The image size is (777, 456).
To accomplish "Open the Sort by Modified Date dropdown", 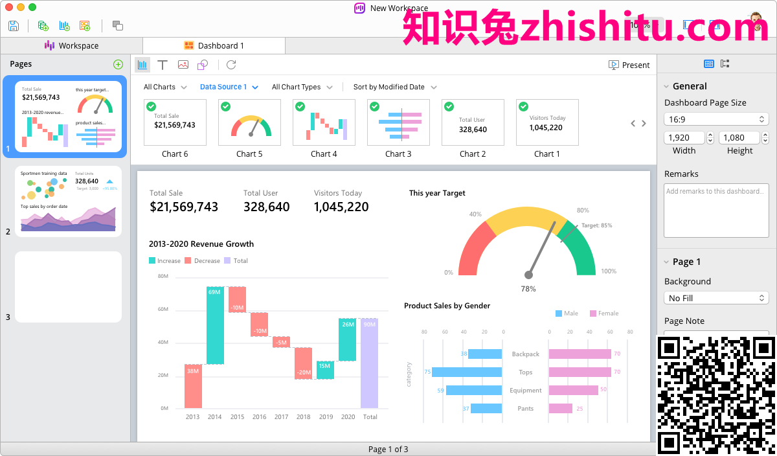I will pyautogui.click(x=395, y=87).
